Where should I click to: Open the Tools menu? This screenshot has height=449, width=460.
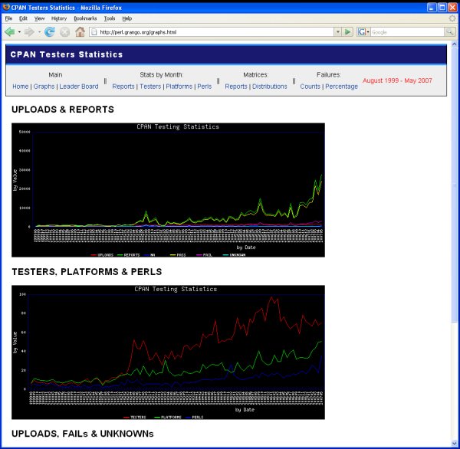point(110,18)
